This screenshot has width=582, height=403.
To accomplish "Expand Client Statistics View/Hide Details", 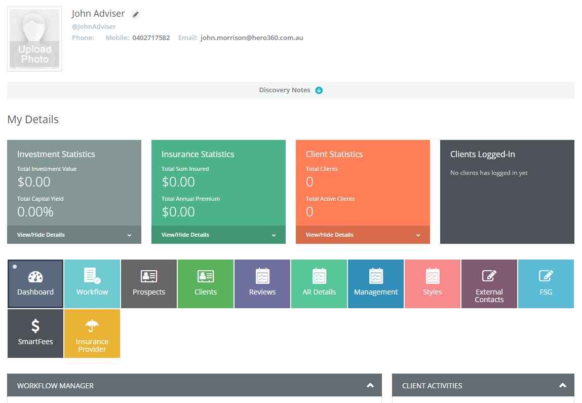I will (363, 235).
